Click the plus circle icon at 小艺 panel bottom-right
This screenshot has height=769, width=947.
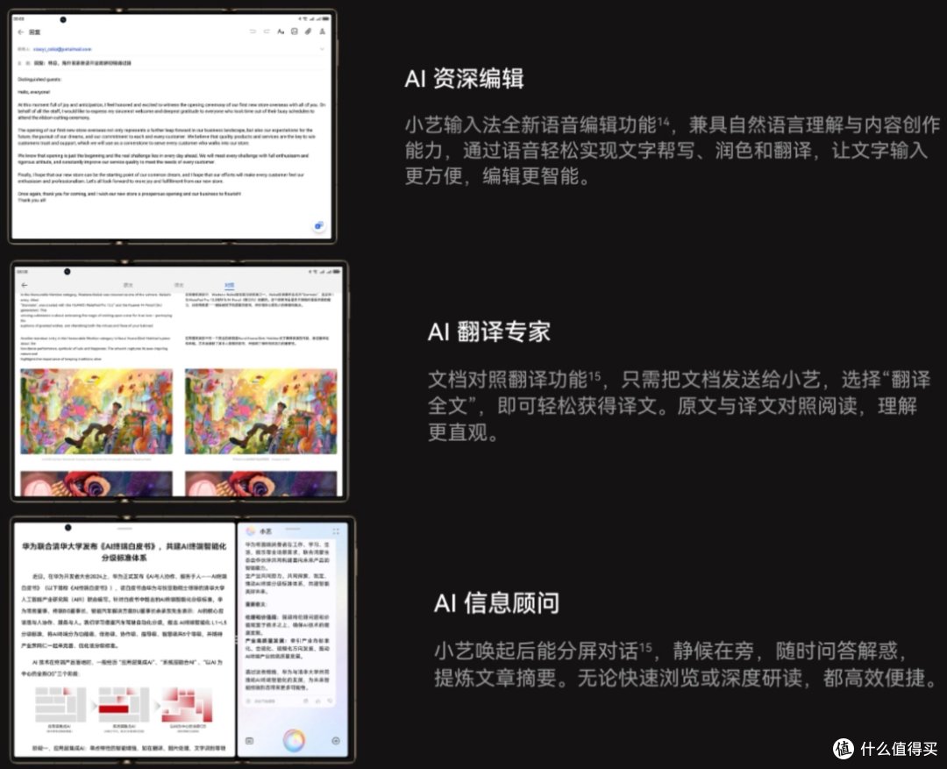pos(336,741)
